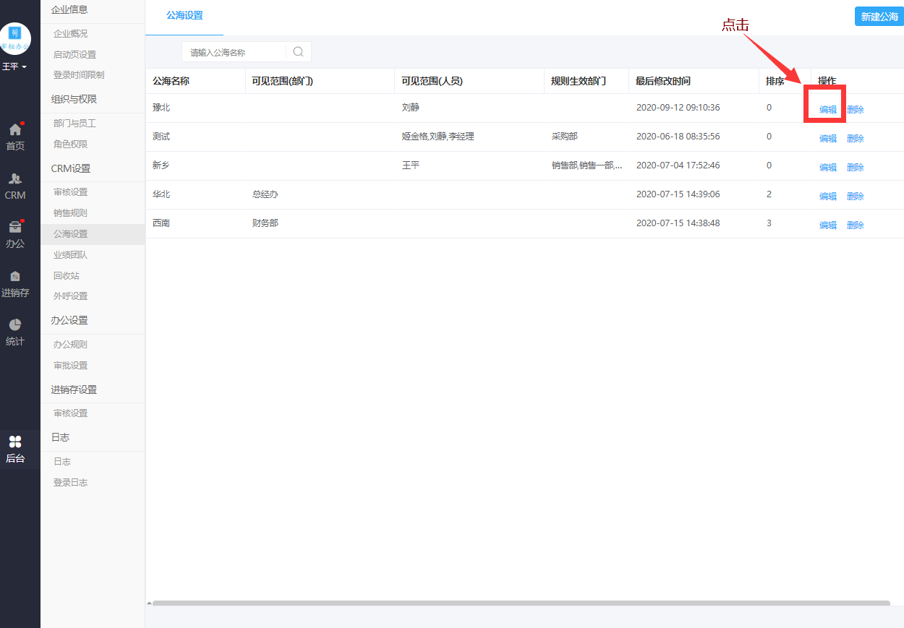The width and height of the screenshot is (904, 628).
Task: Edit the 测试 row
Action: pyautogui.click(x=828, y=139)
